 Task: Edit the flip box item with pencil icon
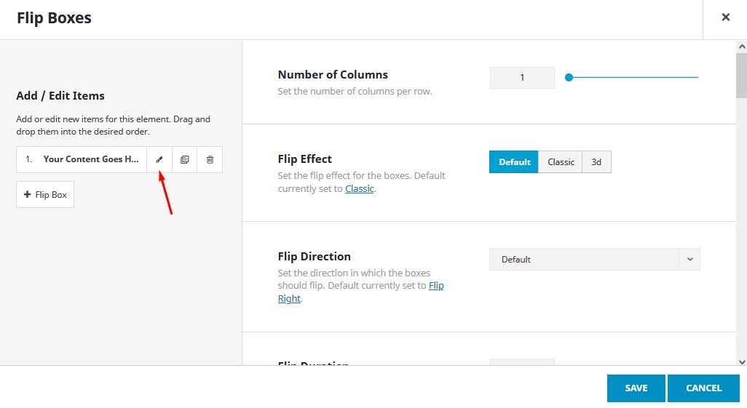click(159, 159)
